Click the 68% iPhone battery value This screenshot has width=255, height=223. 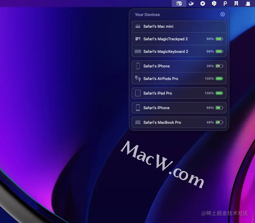(x=210, y=108)
